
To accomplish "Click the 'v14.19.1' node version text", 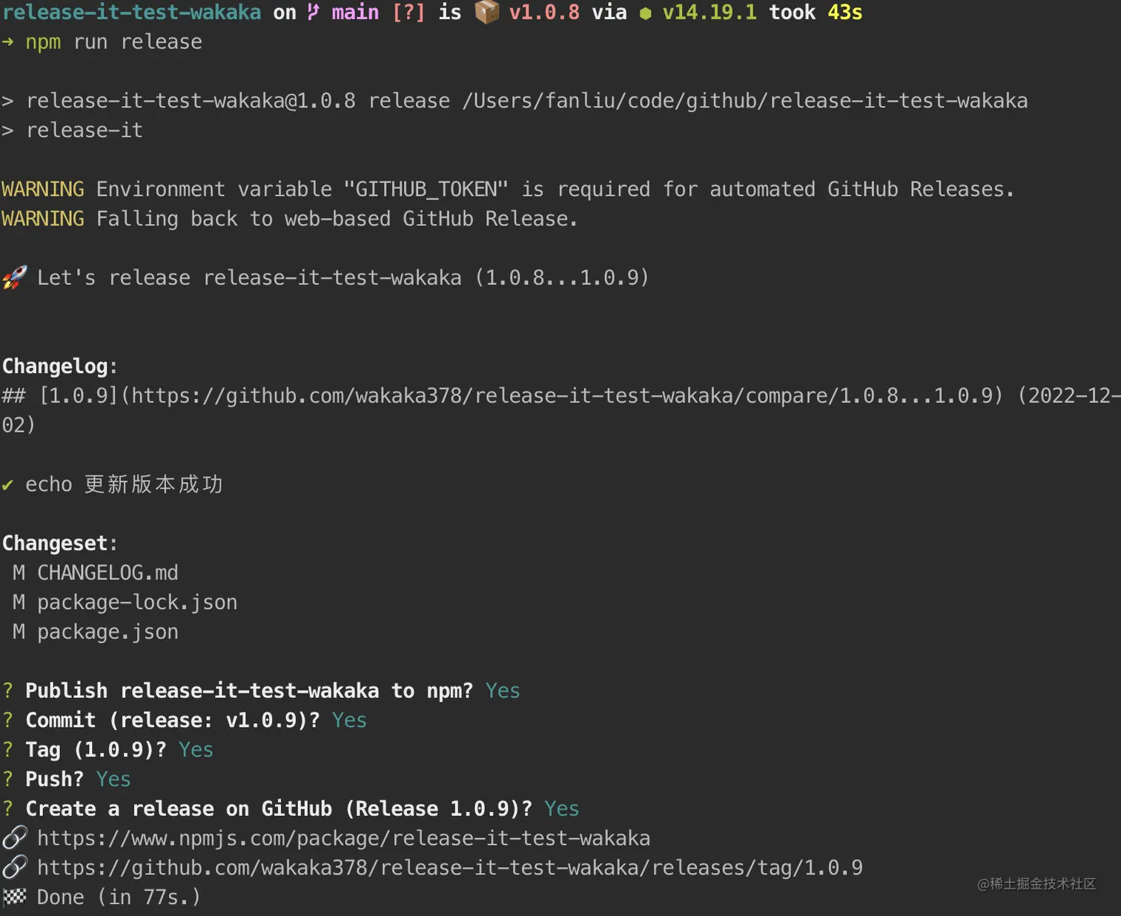I will point(710,12).
